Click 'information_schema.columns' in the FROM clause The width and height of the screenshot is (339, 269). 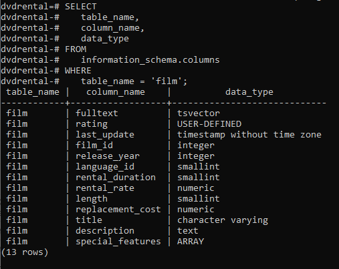[150, 60]
